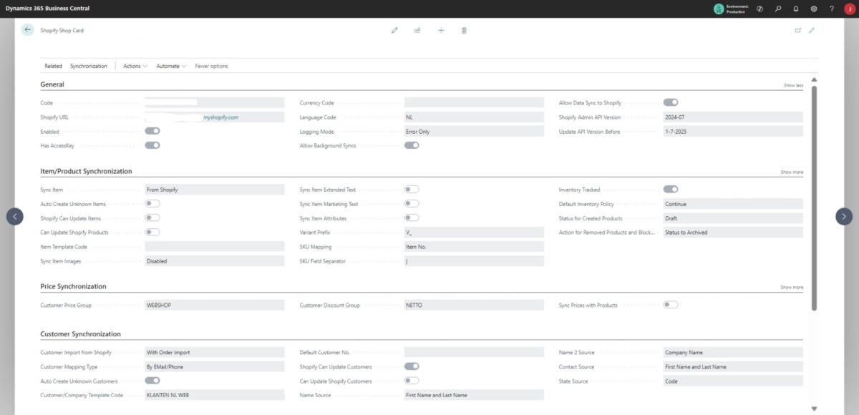This screenshot has width=859, height=415.
Task: Click the Variant Prefix field
Action: [474, 233]
